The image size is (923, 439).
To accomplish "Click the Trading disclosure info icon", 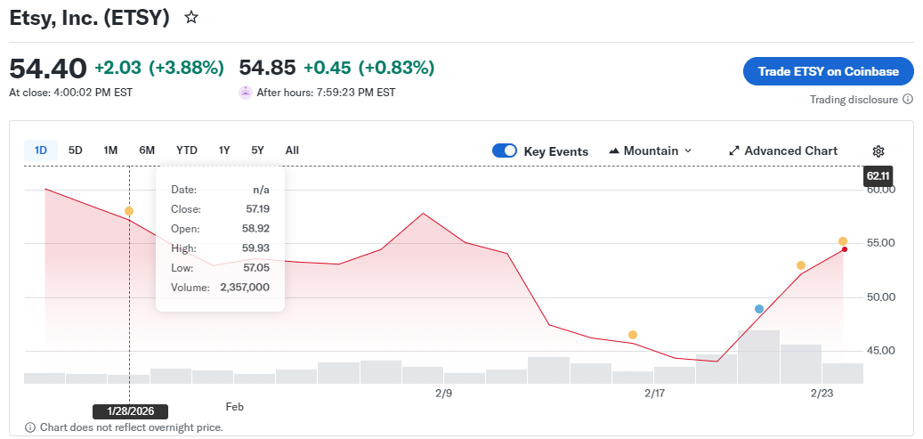I will click(908, 100).
